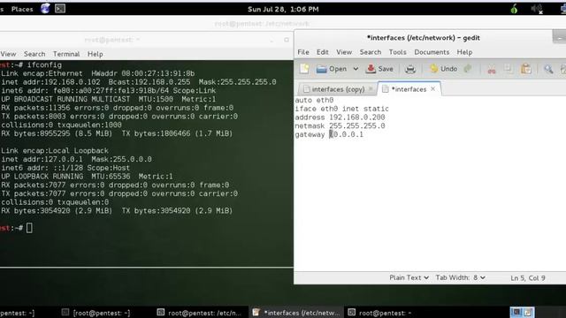Open the Plain Text language dropdown
Viewport: 566px width, 318px height.
click(x=409, y=277)
